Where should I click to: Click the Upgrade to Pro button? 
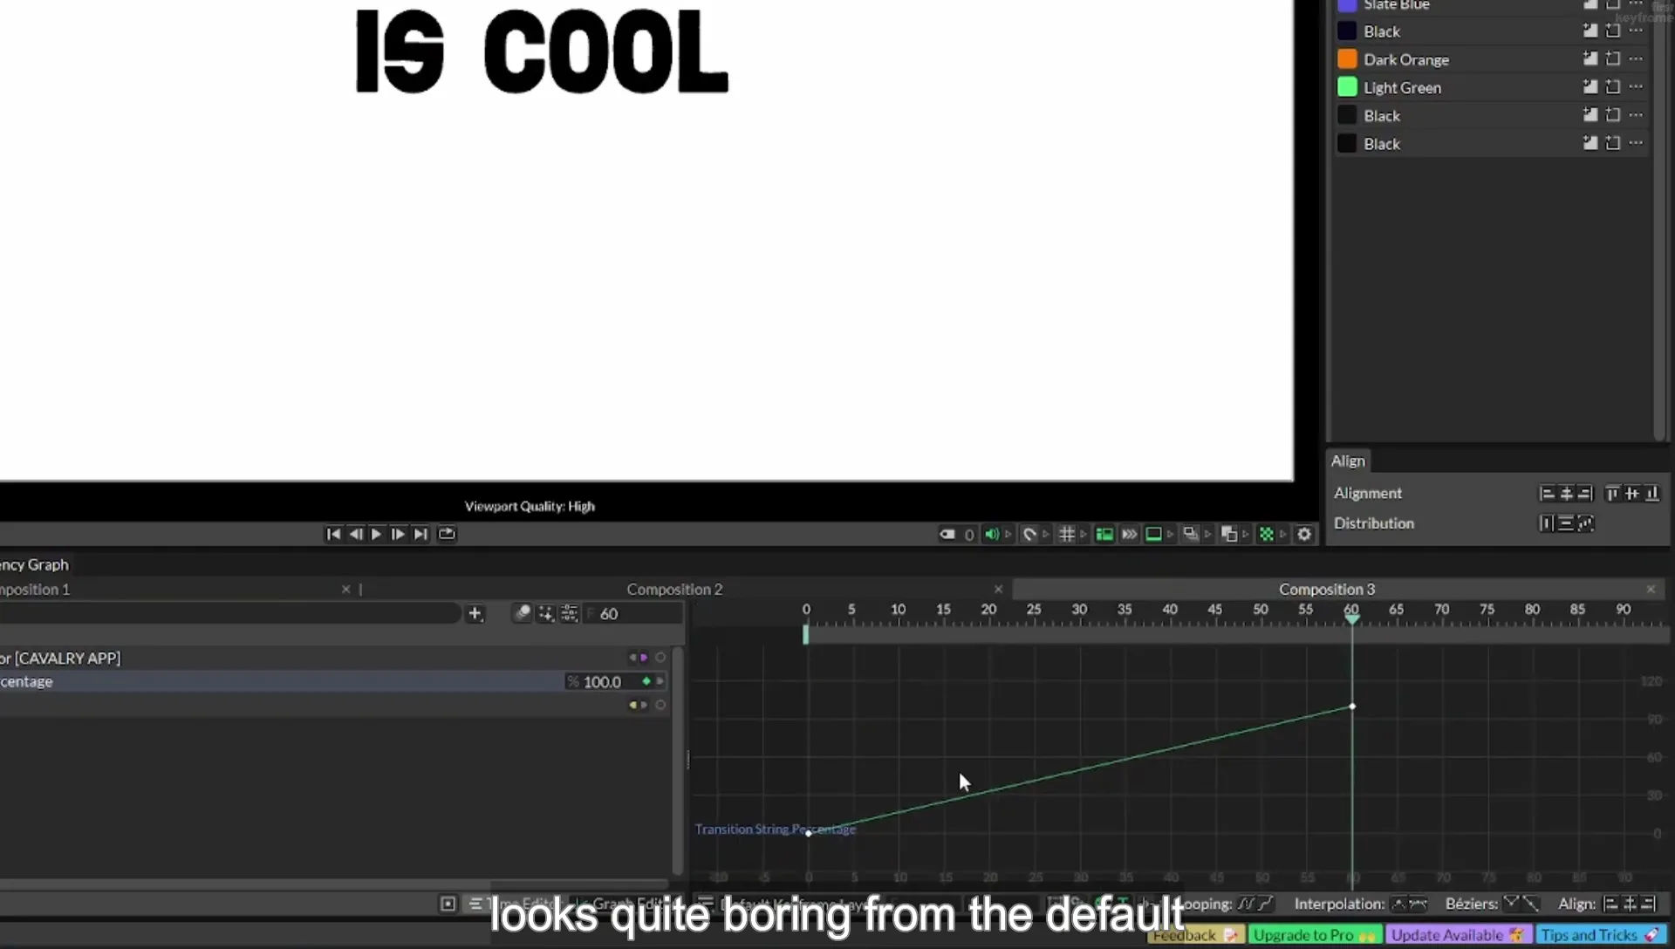[x=1316, y=935]
